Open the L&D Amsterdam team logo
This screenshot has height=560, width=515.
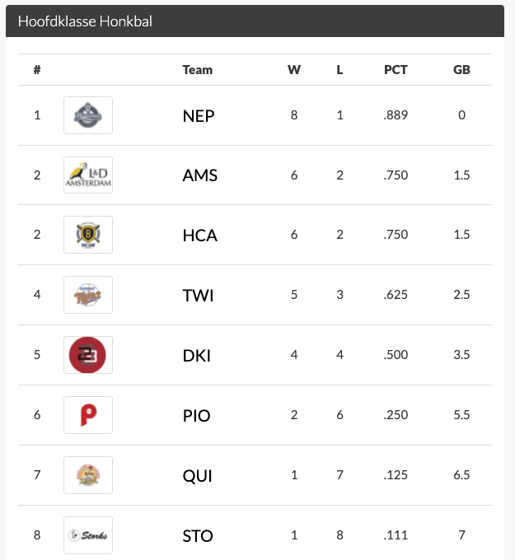pyautogui.click(x=88, y=175)
